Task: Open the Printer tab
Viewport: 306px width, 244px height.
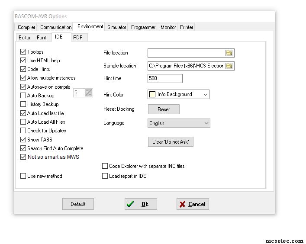Action: coord(187,27)
